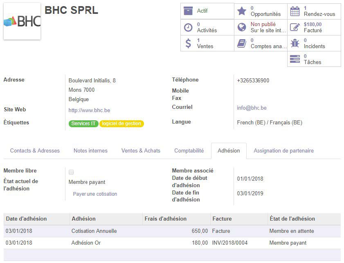This screenshot has height=263, width=344.
Task: Click the 0 Comptes ana... stat label
Action: 268,43
